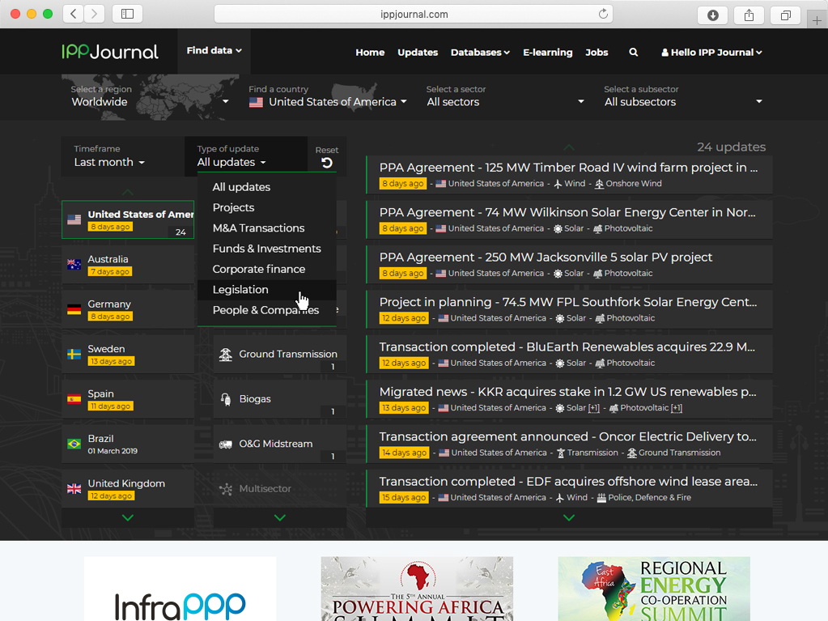828x621 pixels.
Task: Choose M&A Transactions in the dropdown list
Action: point(258,228)
